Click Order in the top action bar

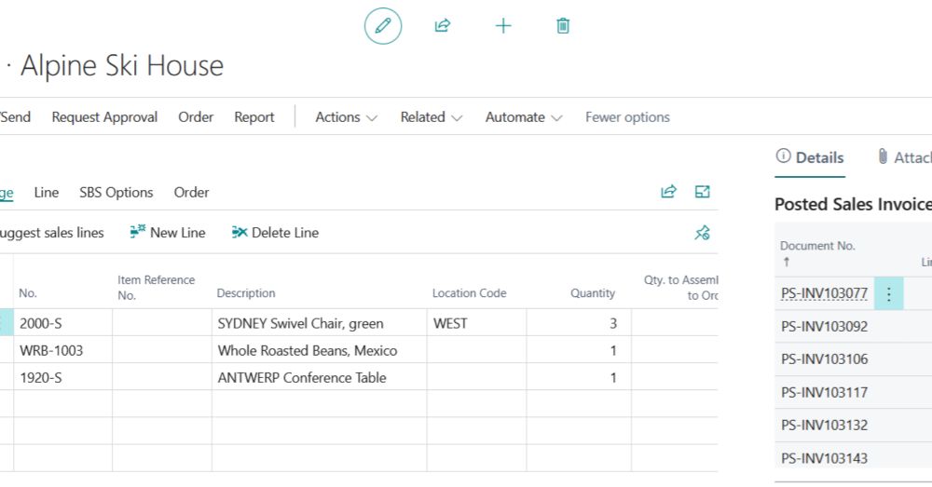tap(196, 117)
